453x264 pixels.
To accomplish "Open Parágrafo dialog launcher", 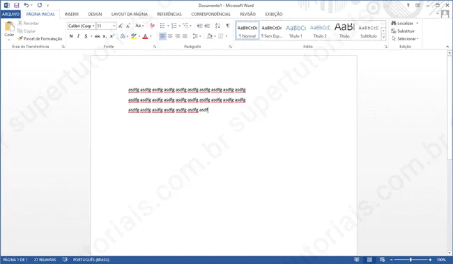I will pyautogui.click(x=230, y=47).
